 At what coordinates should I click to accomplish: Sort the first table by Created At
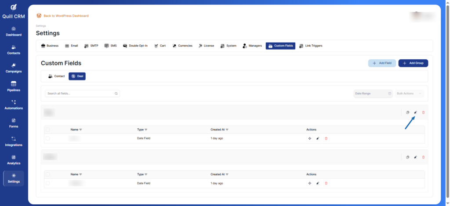(x=219, y=130)
